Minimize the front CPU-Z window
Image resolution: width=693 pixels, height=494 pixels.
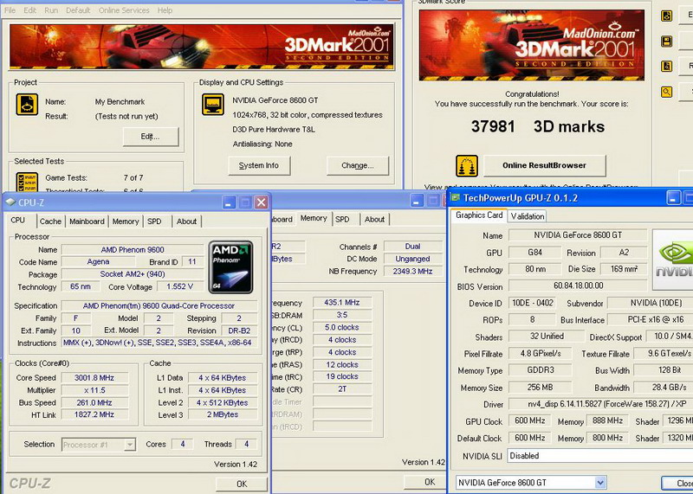pos(229,202)
